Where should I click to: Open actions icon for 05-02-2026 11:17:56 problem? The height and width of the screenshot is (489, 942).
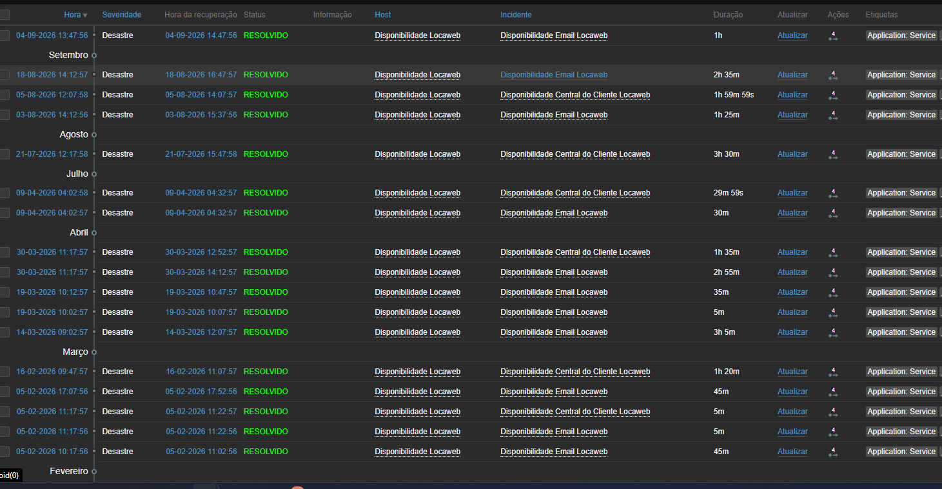click(x=832, y=432)
